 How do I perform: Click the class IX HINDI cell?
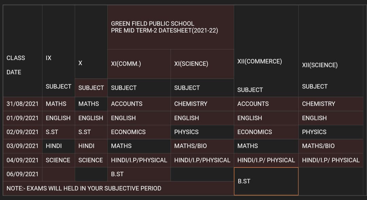point(58,146)
